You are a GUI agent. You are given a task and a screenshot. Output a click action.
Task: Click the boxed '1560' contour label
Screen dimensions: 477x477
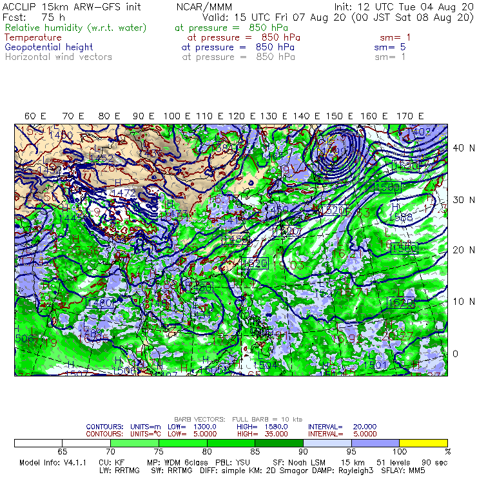coord(404,249)
